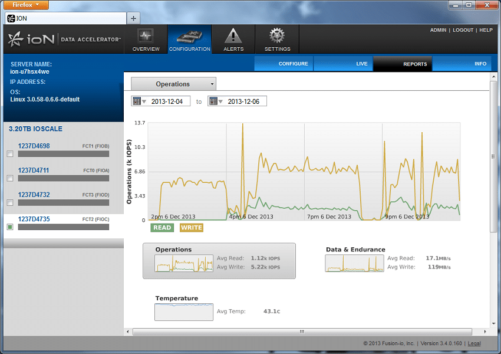This screenshot has height=354, width=501.
Task: Click the 3.20TB IOSCALE heading
Action: point(35,129)
